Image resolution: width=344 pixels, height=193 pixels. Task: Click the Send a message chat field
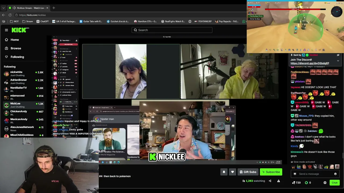(x=315, y=174)
